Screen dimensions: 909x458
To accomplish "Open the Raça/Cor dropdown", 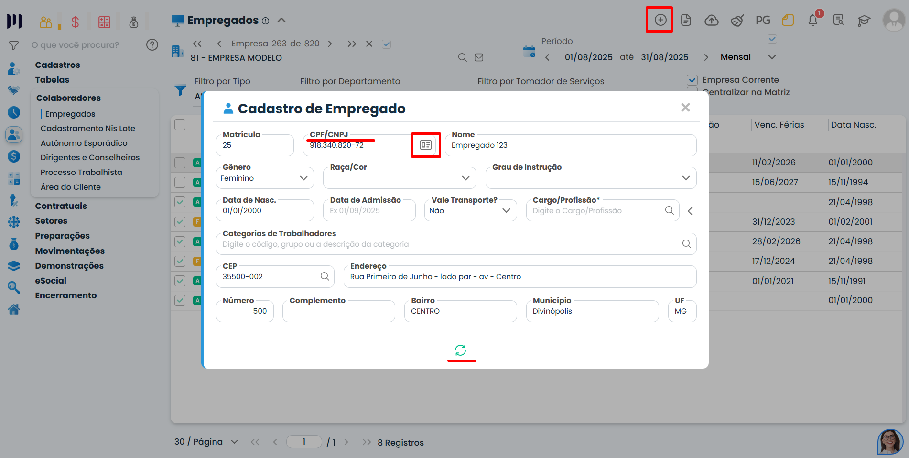I will [400, 178].
